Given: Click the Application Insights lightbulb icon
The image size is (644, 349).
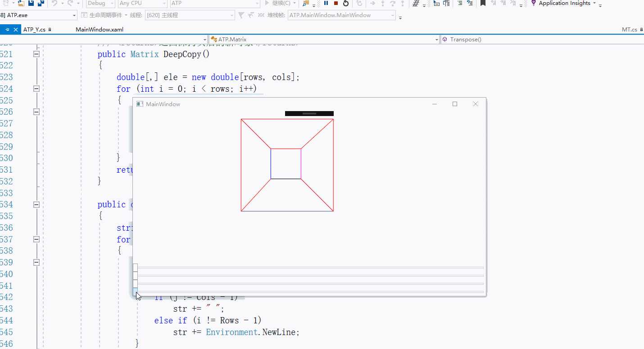Looking at the screenshot, I should (x=534, y=3).
